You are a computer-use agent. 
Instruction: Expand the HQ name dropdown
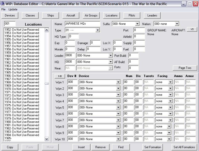[x=111, y=62]
